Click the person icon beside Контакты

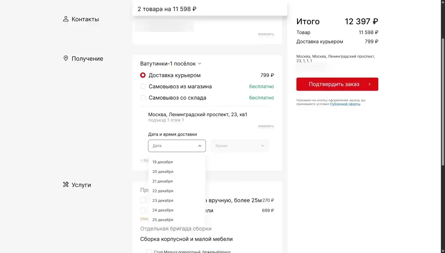click(x=65, y=19)
